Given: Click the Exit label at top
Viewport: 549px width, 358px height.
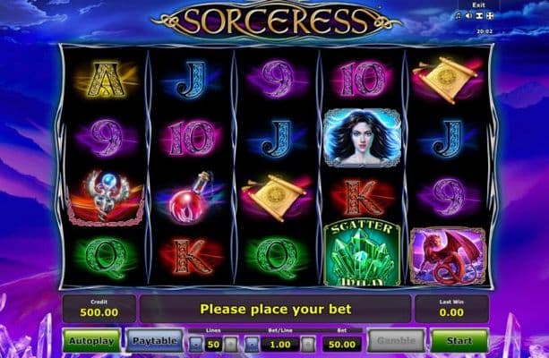Looking at the screenshot, I should (x=478, y=4).
